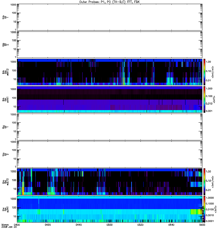219x233 pixels.
Task: Click the '0.0010' value on thc scm1 color bar
Action: point(210,215)
